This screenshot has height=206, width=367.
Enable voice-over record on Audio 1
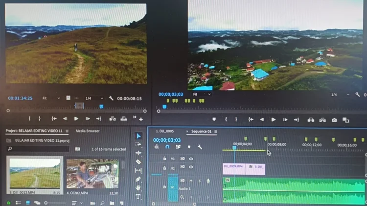coord(208,181)
